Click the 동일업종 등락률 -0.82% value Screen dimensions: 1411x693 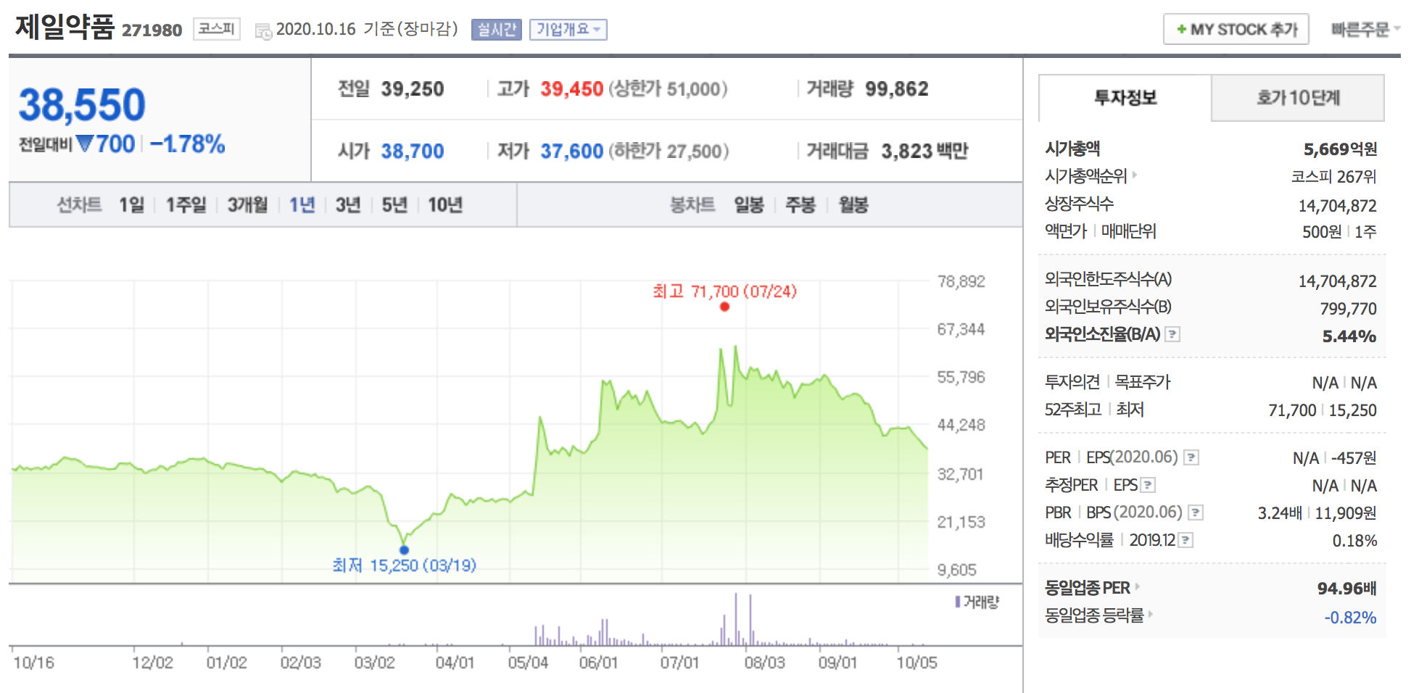[x=1350, y=618]
